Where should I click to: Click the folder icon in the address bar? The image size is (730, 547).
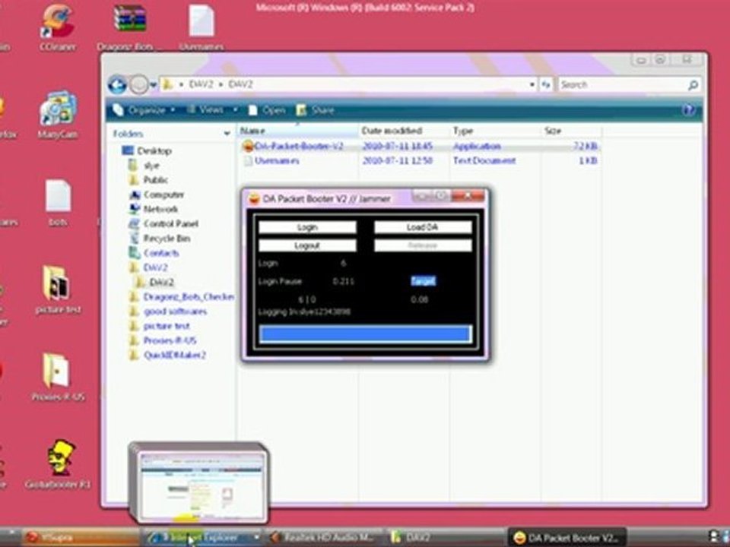[x=167, y=84]
